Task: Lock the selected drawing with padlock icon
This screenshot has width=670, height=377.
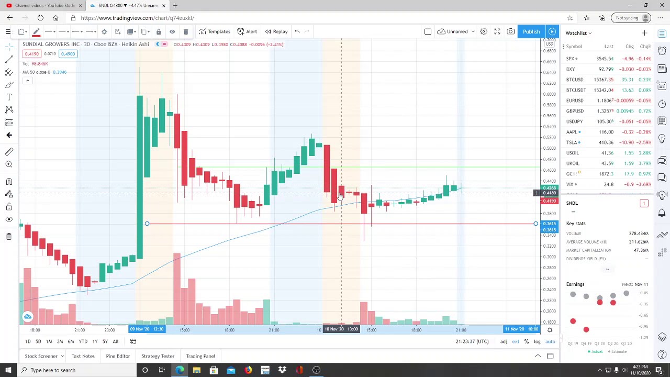Action: (159, 32)
